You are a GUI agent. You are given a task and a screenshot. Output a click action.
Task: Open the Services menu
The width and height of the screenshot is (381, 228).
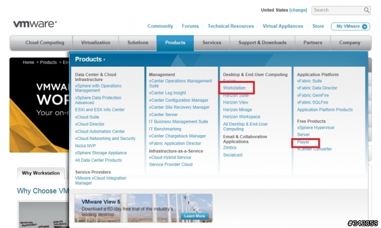[x=212, y=43]
